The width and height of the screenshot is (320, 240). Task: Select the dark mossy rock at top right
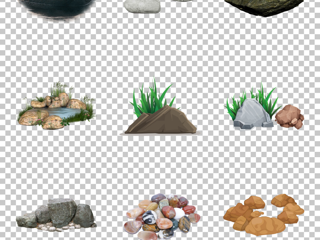[264, 7]
